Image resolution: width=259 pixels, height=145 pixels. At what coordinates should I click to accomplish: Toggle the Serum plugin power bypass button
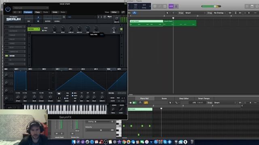tap(8, 9)
